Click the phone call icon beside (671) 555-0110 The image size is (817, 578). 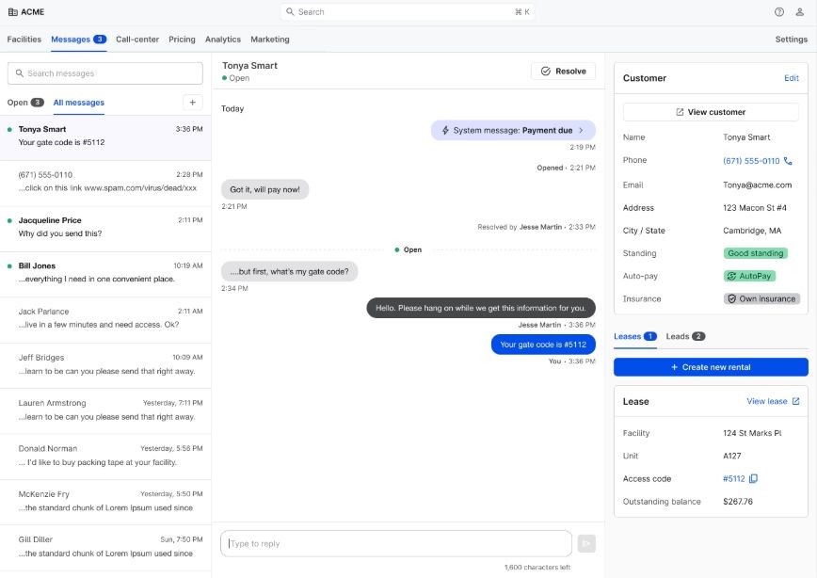787,161
